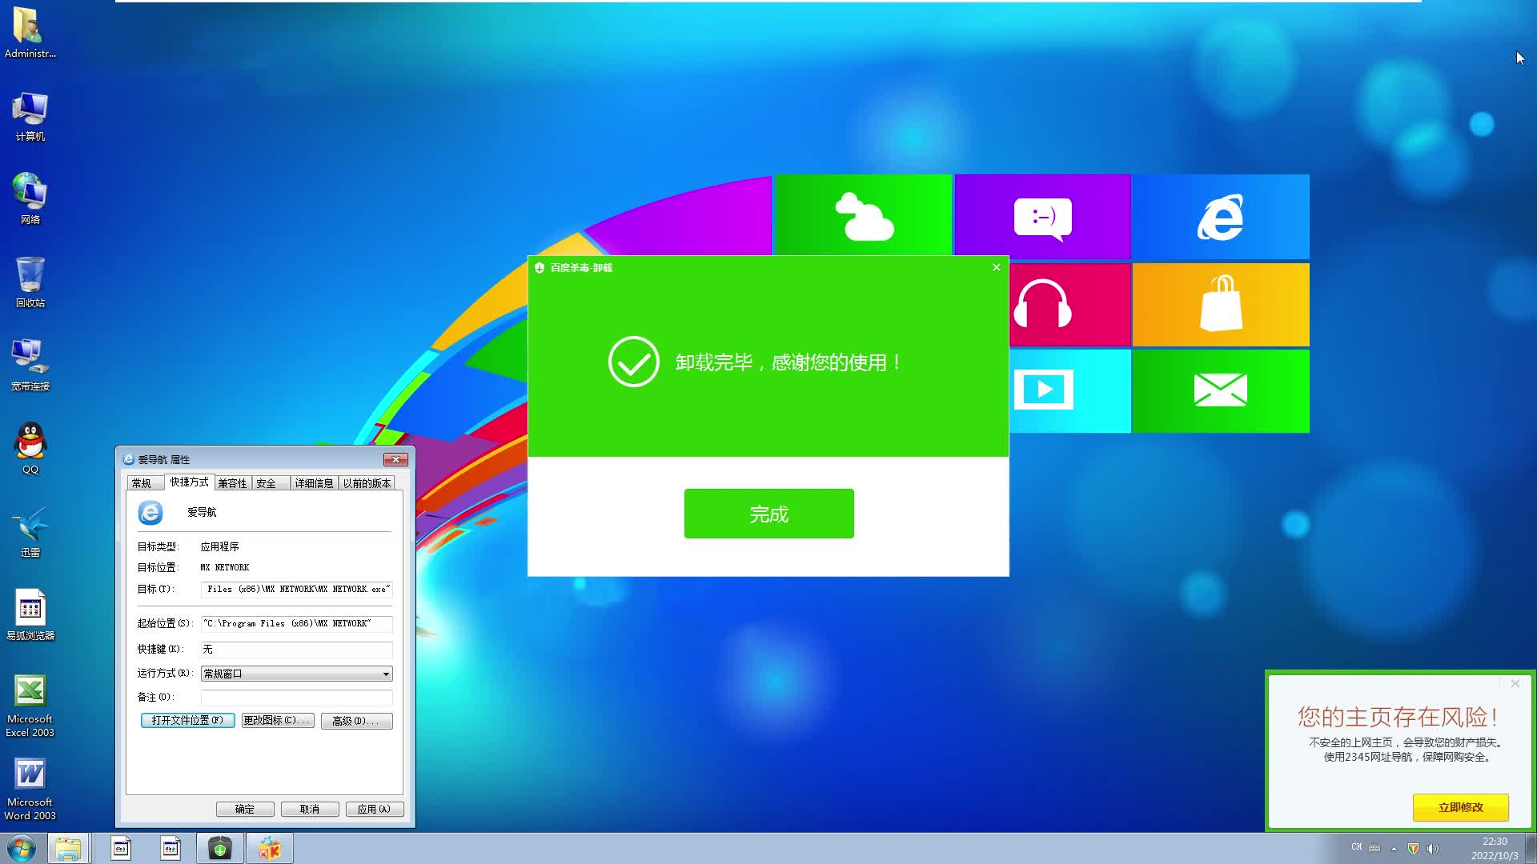Click the CH language indicator in tray

coord(1356,847)
